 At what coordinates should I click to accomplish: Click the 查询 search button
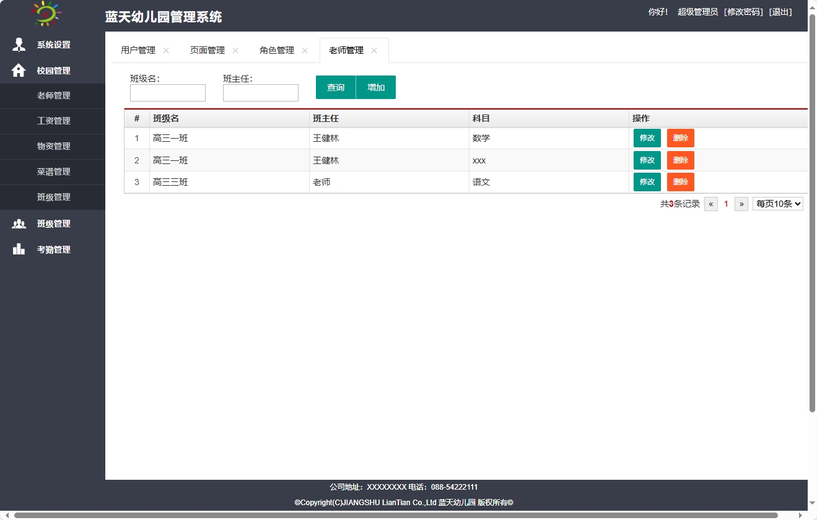point(335,87)
